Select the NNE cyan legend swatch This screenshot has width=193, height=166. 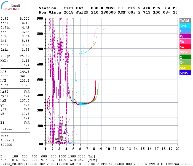point(185,26)
